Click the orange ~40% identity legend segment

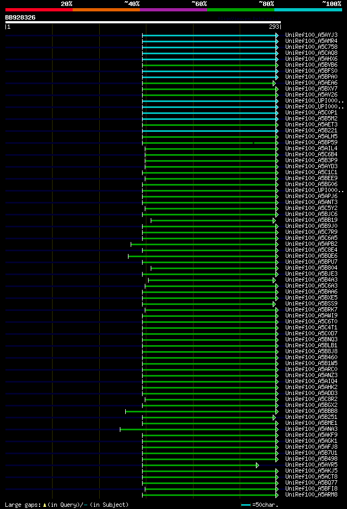106,10
